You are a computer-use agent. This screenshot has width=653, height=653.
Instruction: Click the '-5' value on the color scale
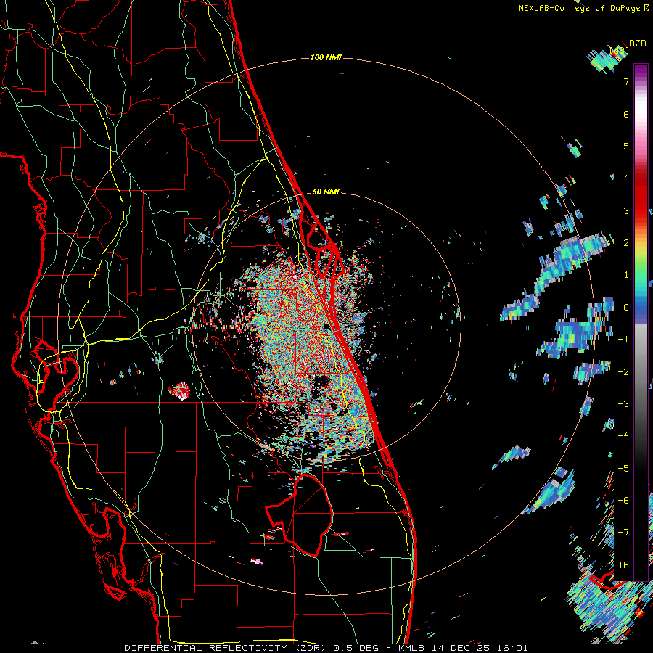coord(623,469)
